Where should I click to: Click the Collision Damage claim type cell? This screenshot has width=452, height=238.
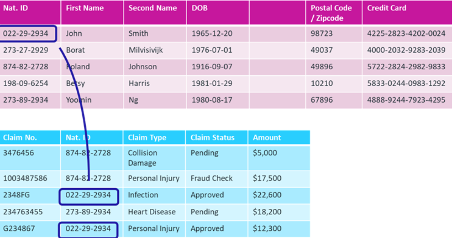(143, 158)
